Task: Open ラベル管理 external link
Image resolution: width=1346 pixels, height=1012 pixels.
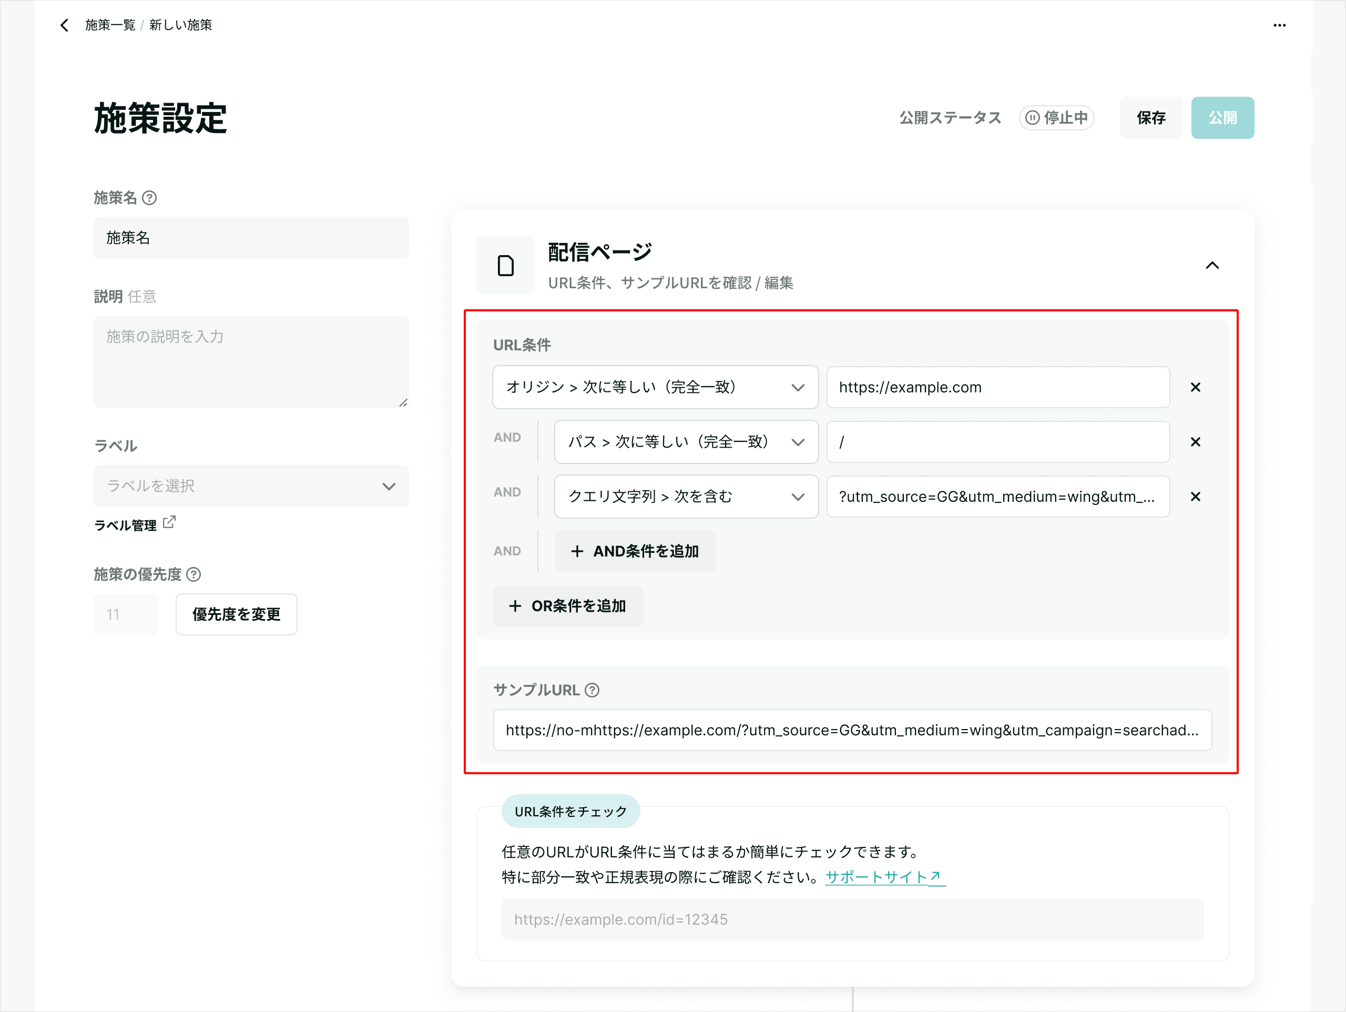Action: coord(135,524)
